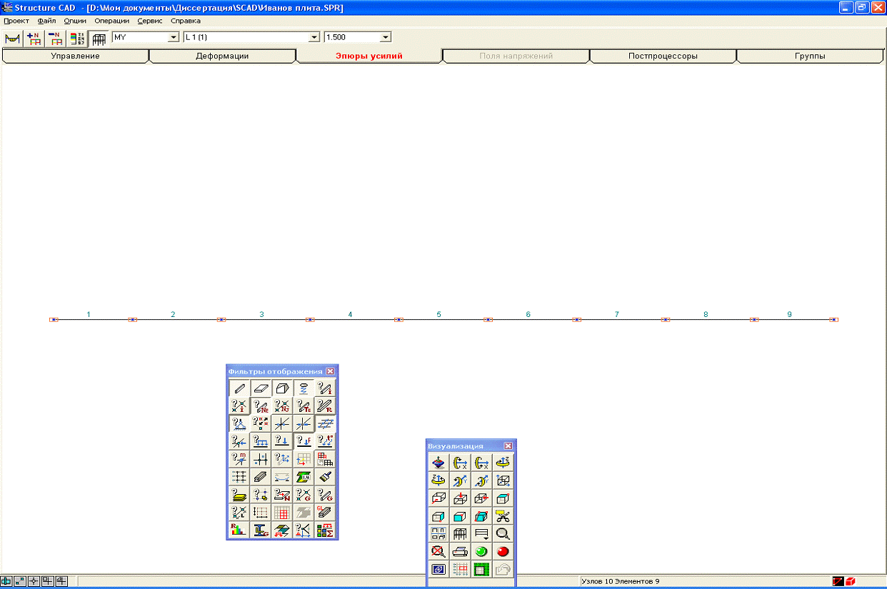The height and width of the screenshot is (589, 887).
Task: Expand the L 1 (1) load case dropdown
Action: [313, 37]
